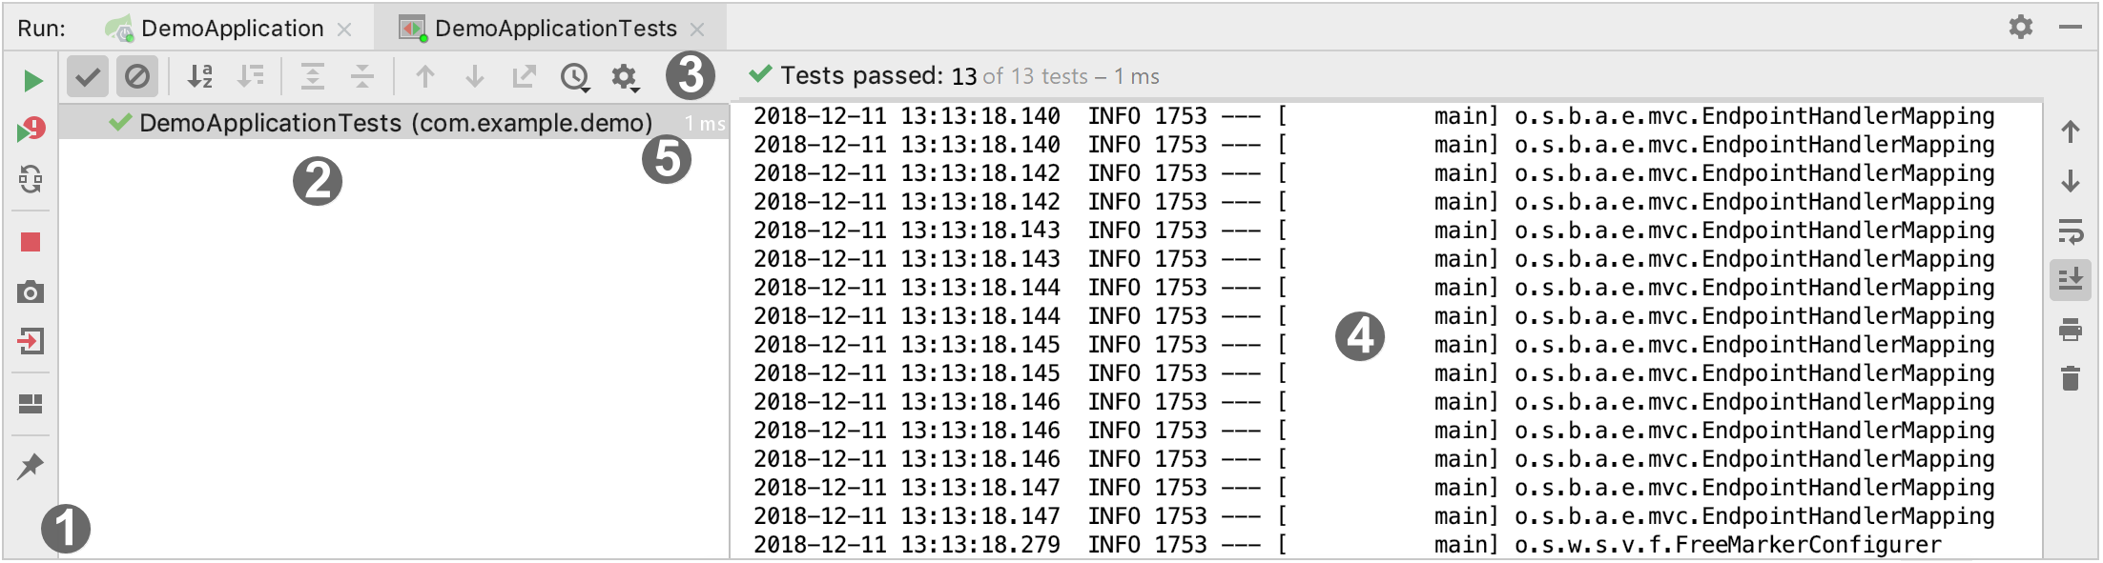Image resolution: width=2103 pixels, height=563 pixels.
Task: Toggle Show Ignored tests button
Action: pyautogui.click(x=137, y=76)
